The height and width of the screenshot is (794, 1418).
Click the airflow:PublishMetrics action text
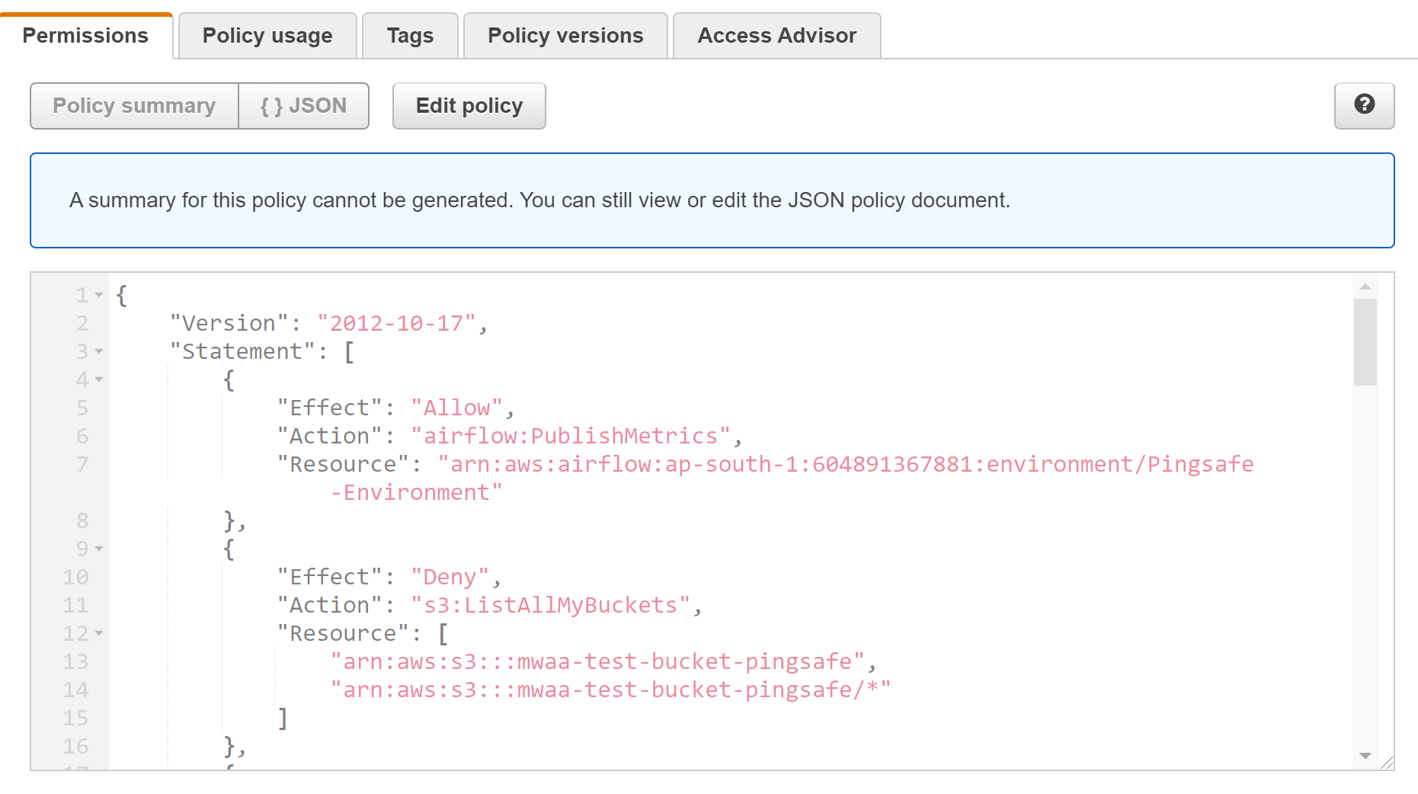pyautogui.click(x=570, y=436)
